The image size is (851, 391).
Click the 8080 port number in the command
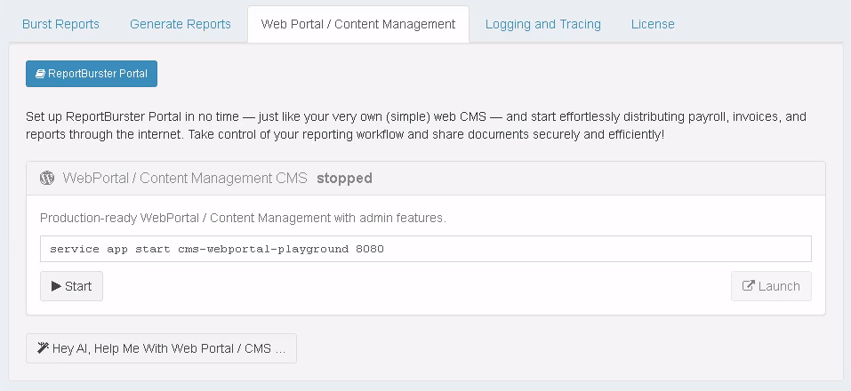[x=369, y=249]
